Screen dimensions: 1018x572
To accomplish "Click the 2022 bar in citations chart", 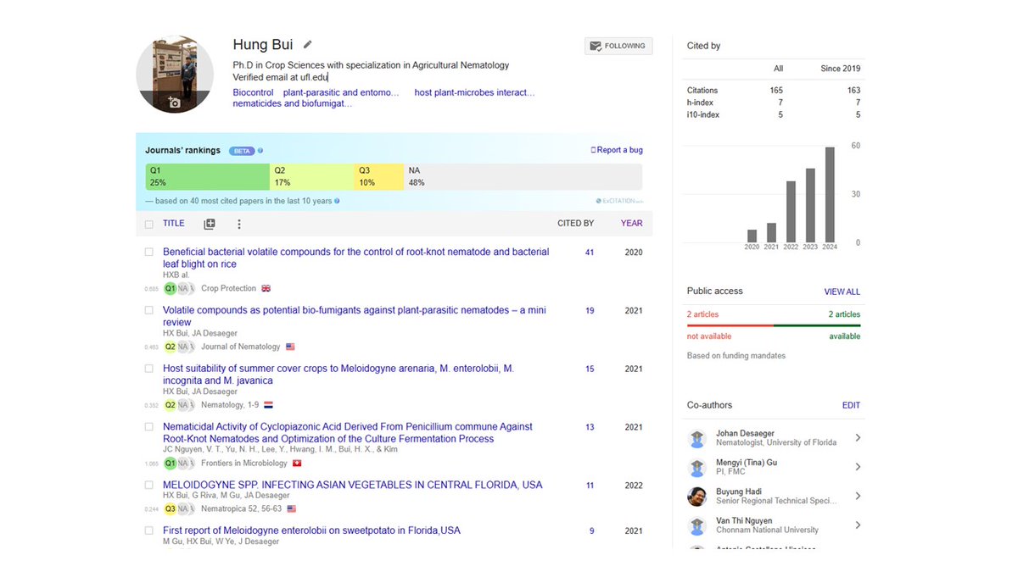I will [x=791, y=212].
